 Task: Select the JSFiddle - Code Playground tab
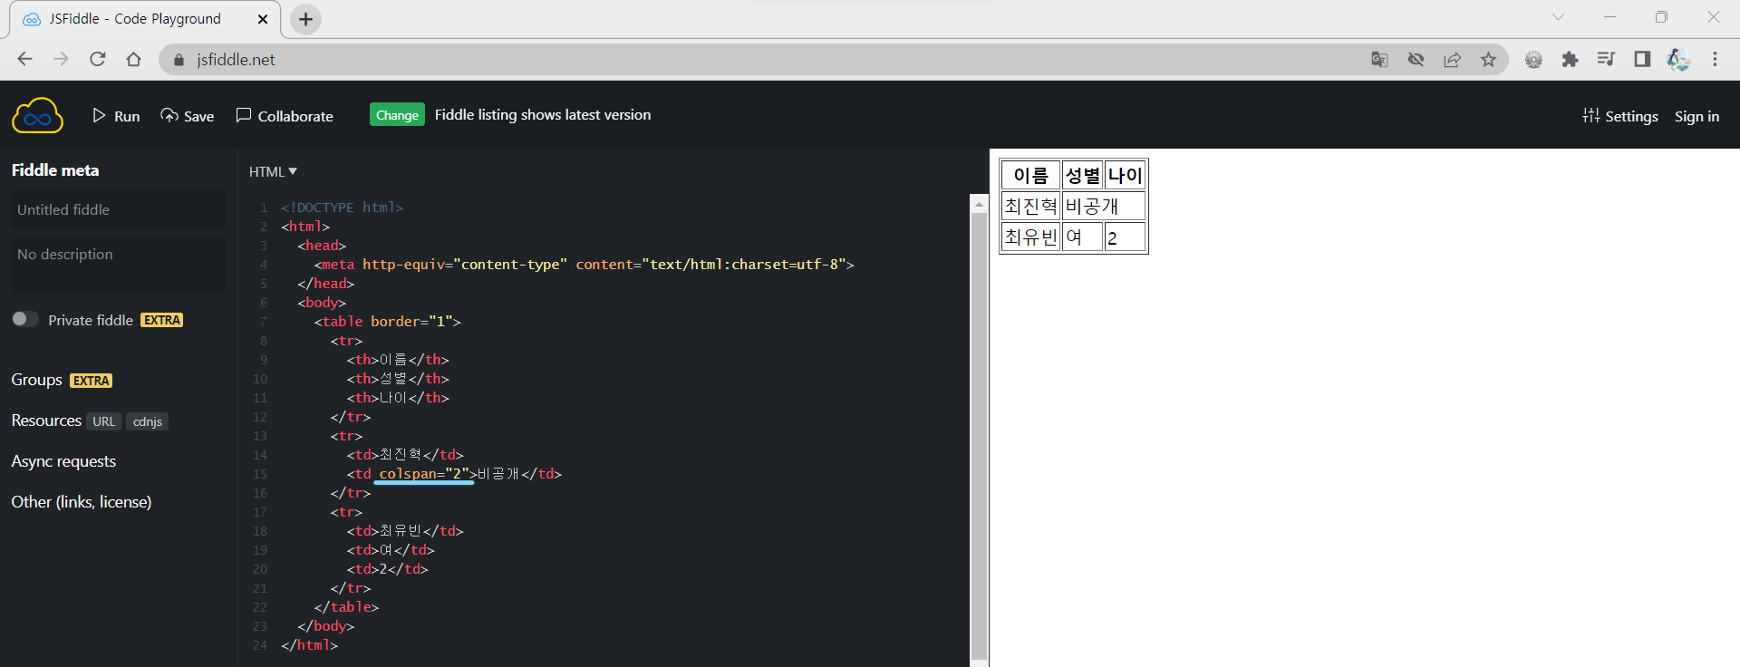[x=145, y=19]
